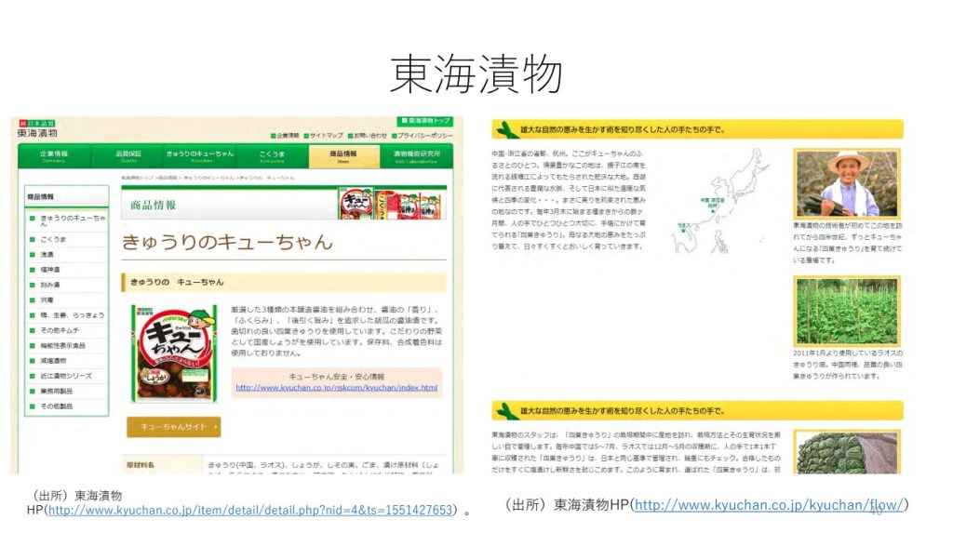Click the green 東海漬物トップ button
Screen dimensions: 953x533
click(x=425, y=121)
